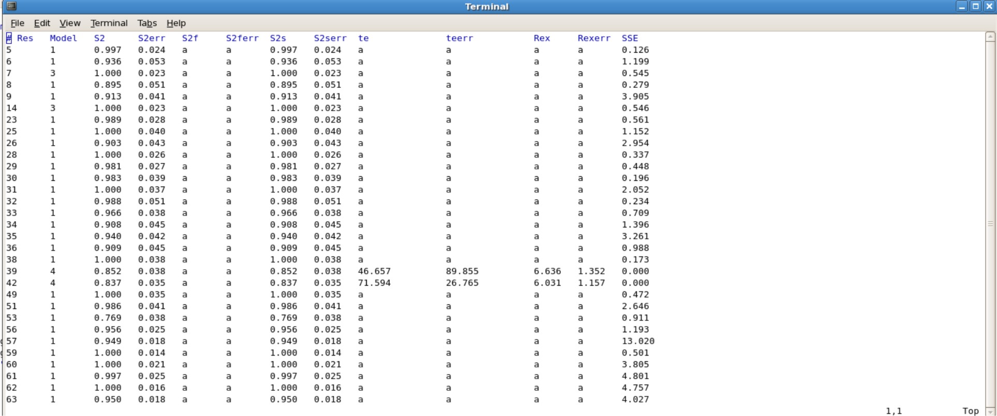The width and height of the screenshot is (997, 416).
Task: Open the terminal window menu icon
Action: point(11,6)
